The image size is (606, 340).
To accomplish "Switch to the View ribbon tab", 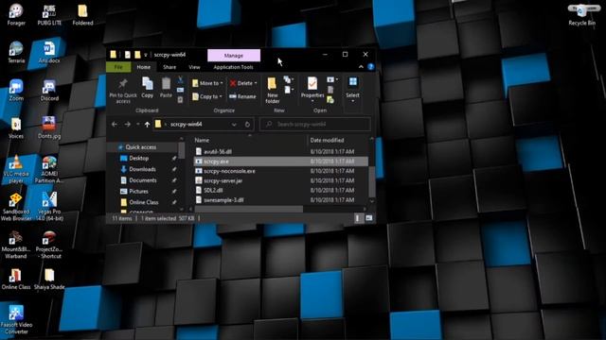I will [194, 67].
